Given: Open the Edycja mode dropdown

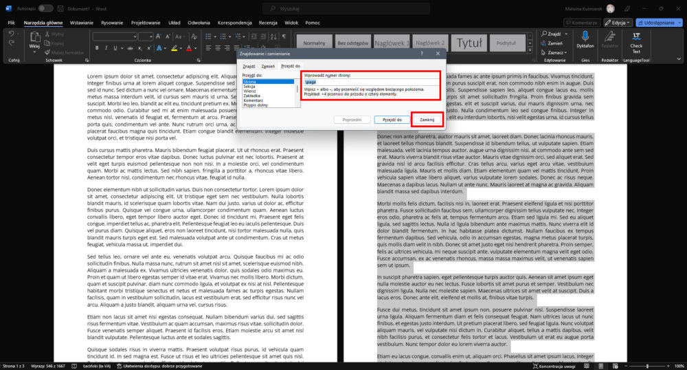Looking at the screenshot, I should 618,23.
